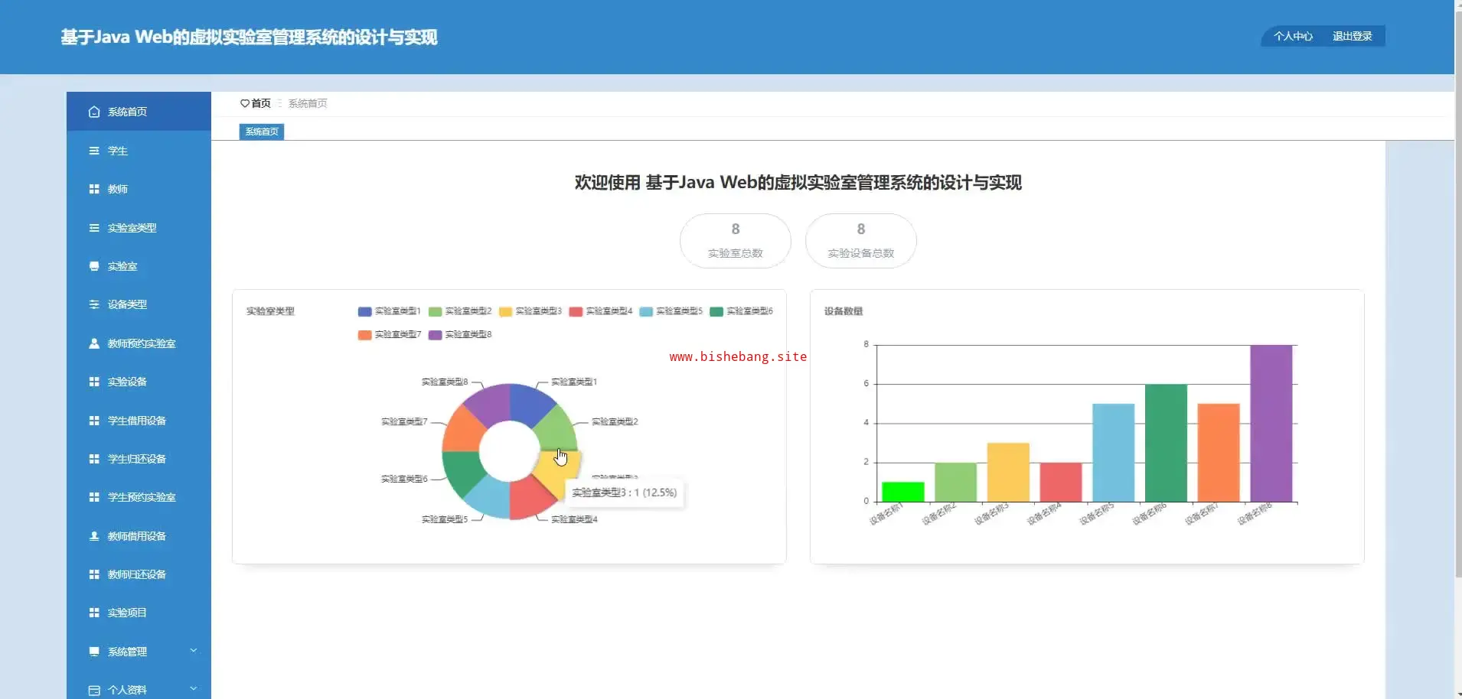Click 退出登录 to log out
This screenshot has width=1462, height=699.
click(x=1352, y=36)
